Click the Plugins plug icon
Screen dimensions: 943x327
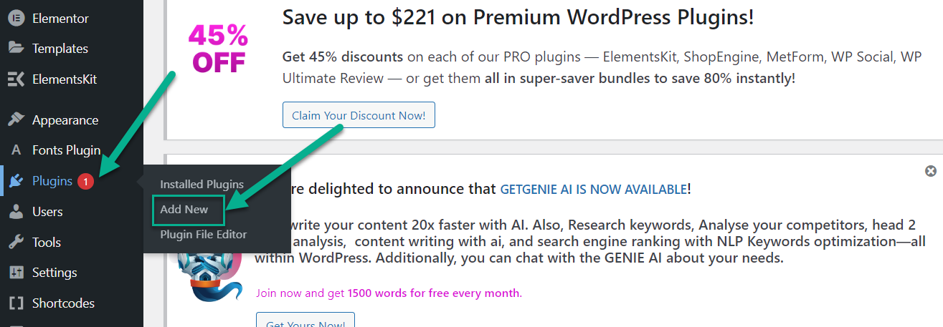16,182
